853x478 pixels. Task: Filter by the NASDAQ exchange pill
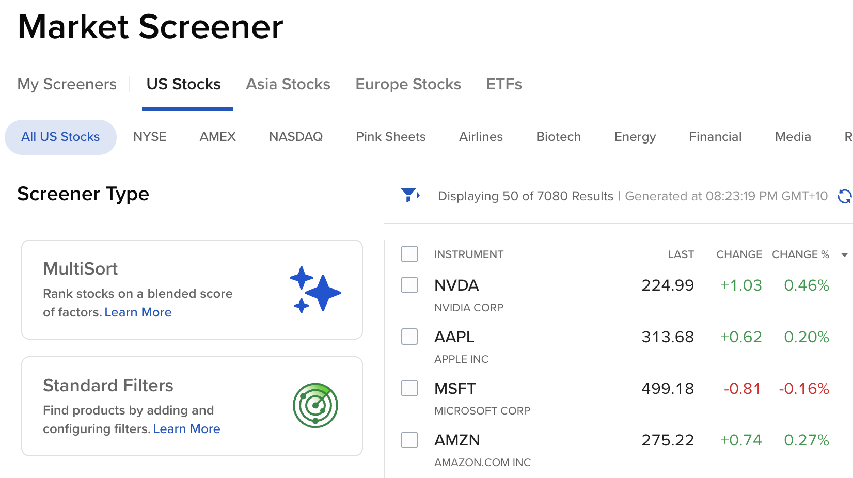296,137
